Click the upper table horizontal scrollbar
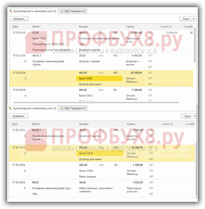The image size is (205, 209). point(96,103)
